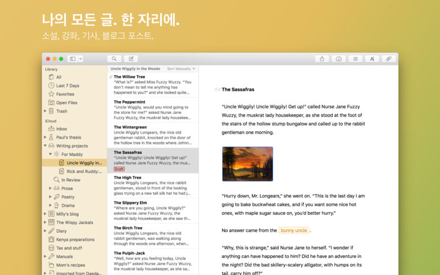The width and height of the screenshot is (440, 275).
Task: Click the search magnifier toolbar icon
Action: pyautogui.click(x=114, y=59)
